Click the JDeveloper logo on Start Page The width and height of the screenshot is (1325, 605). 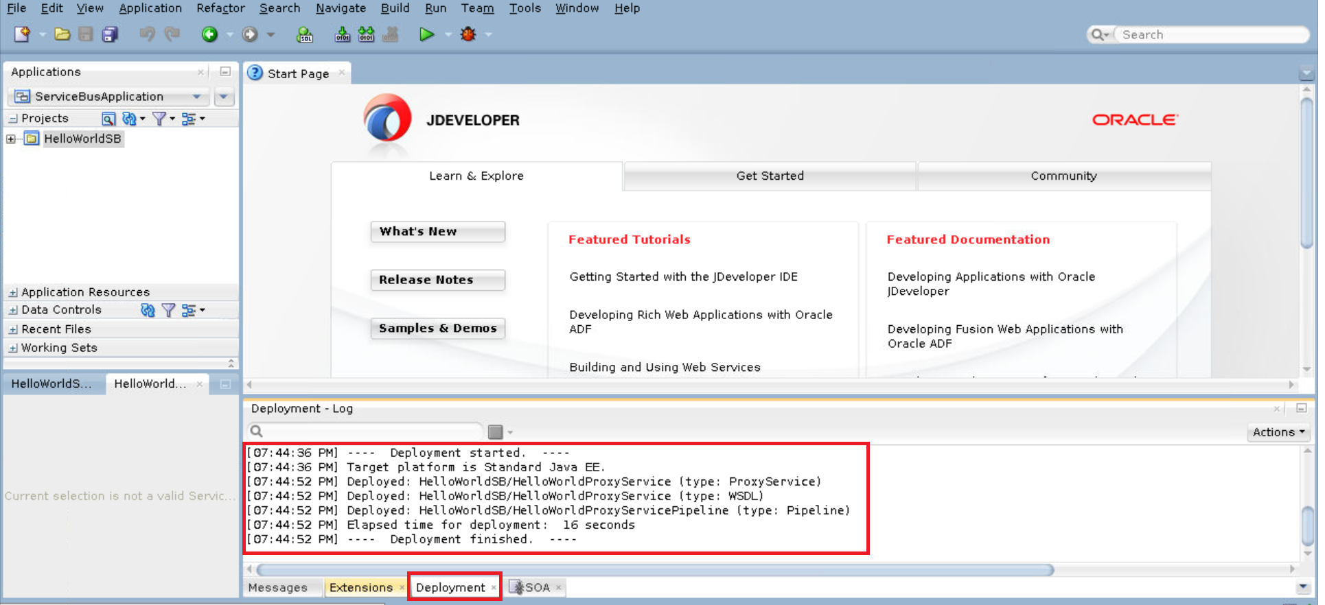tap(388, 119)
